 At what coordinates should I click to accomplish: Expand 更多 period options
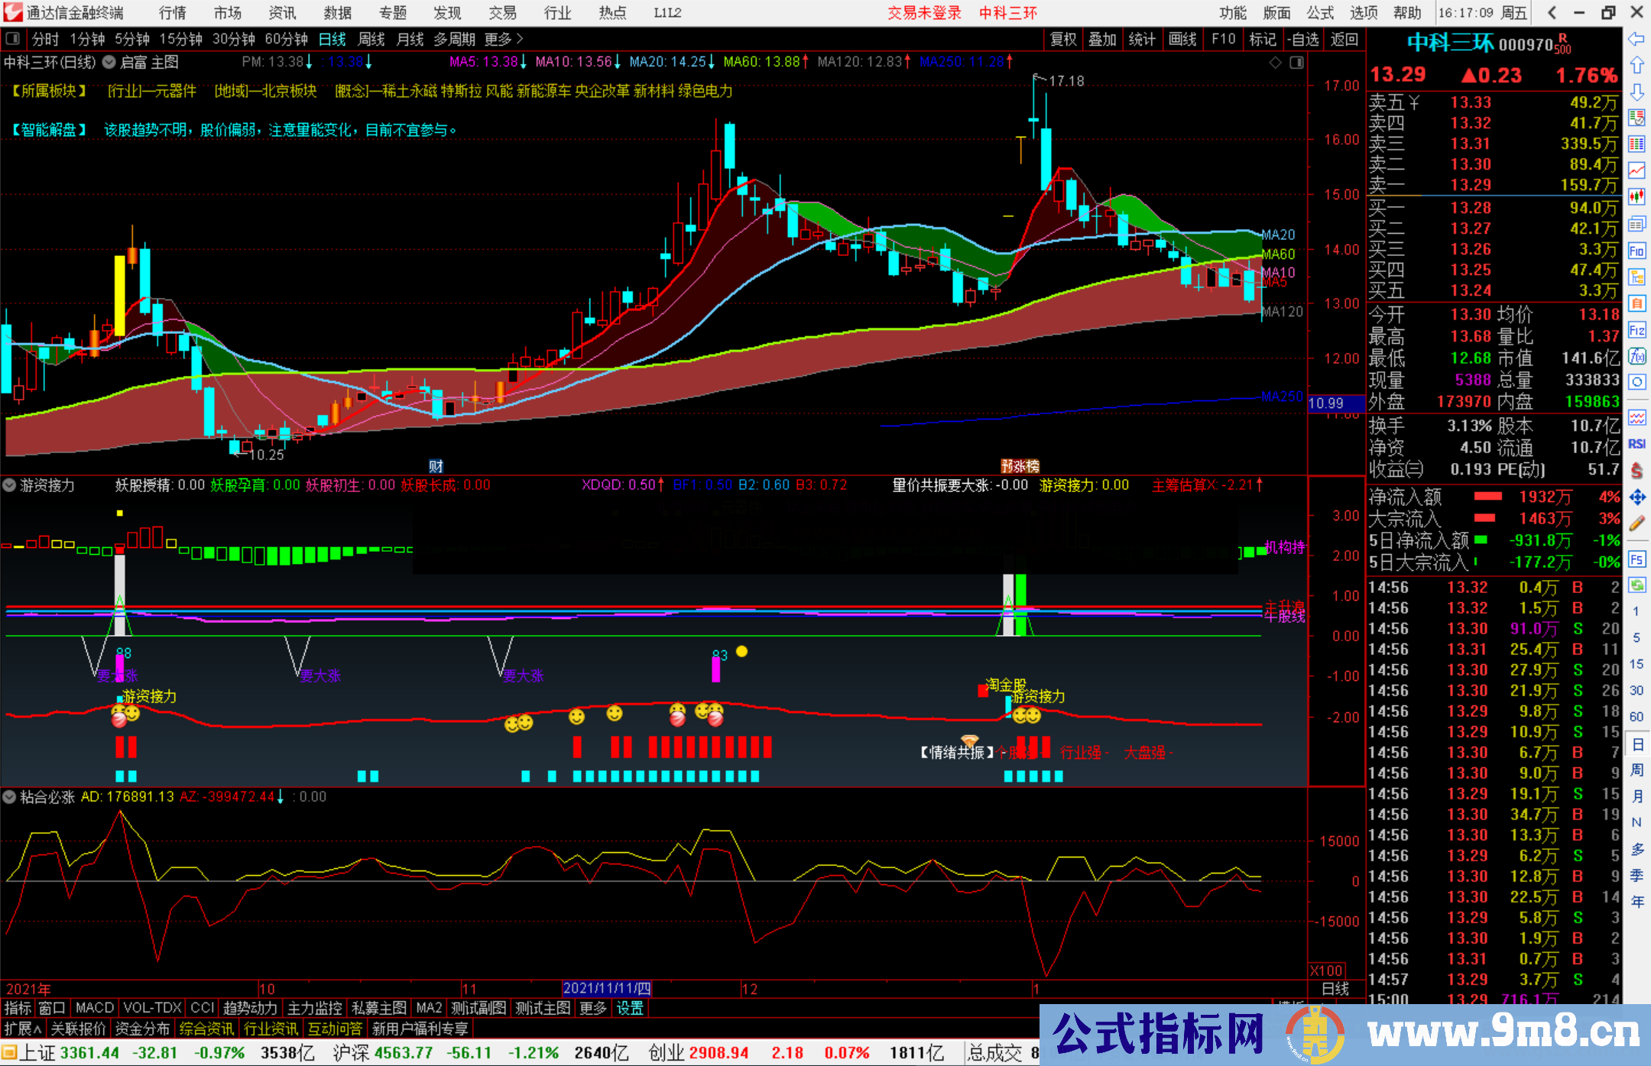pos(504,39)
